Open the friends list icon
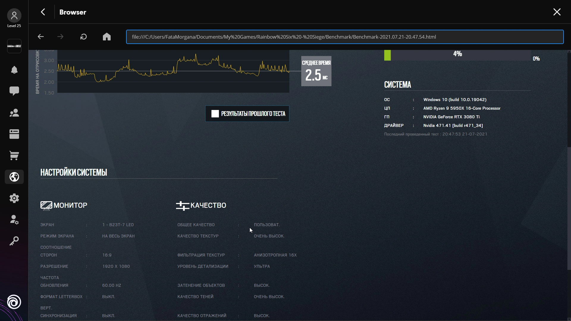Screen dimensions: 571x321 14,113
